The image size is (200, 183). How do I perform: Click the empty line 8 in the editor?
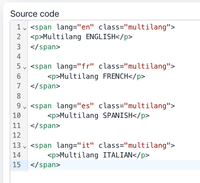coord(114,96)
